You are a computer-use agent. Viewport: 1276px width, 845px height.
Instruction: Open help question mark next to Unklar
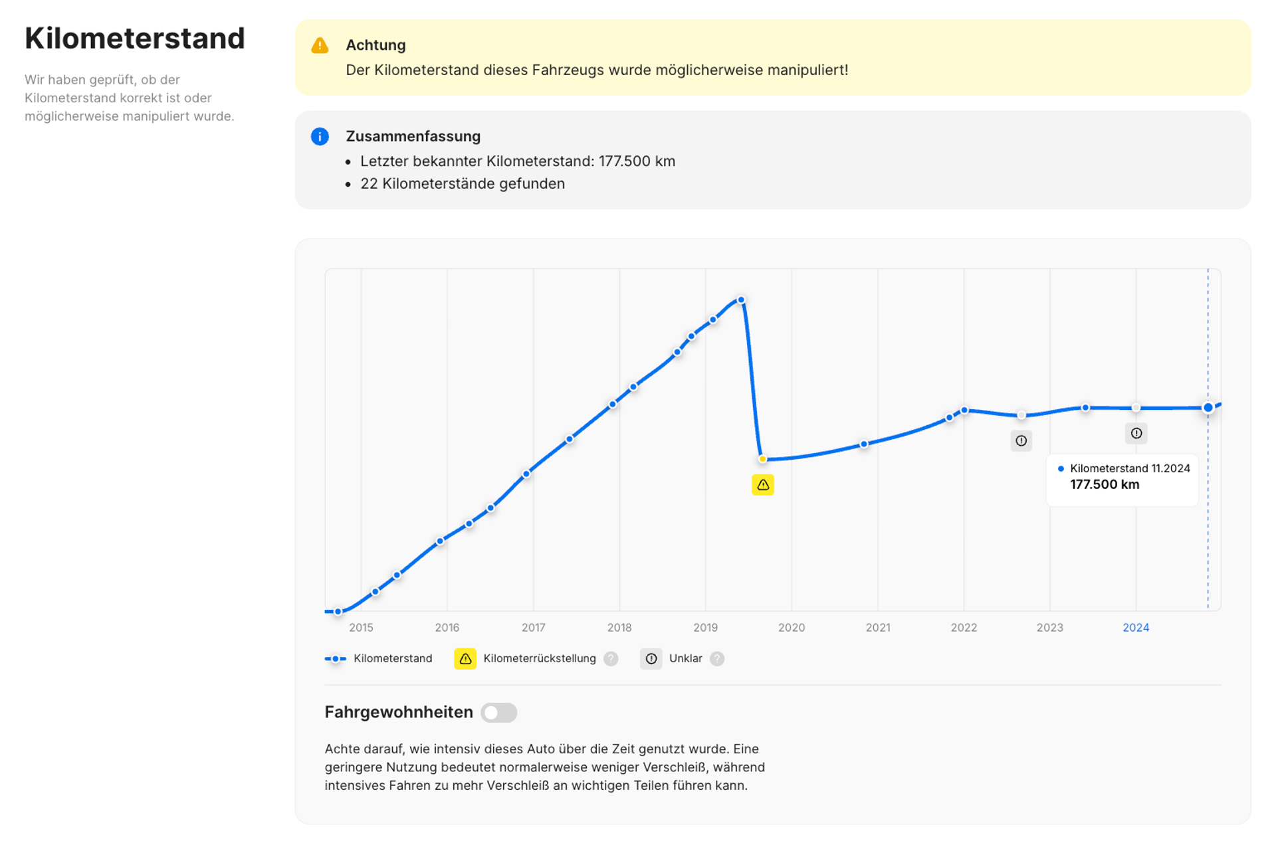point(716,658)
